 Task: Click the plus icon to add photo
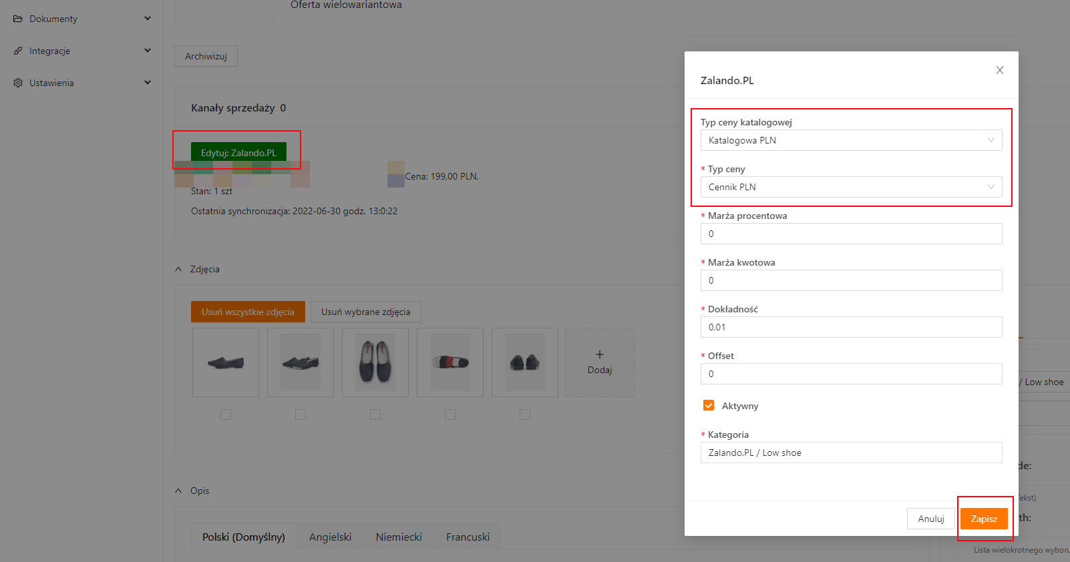tap(599, 354)
